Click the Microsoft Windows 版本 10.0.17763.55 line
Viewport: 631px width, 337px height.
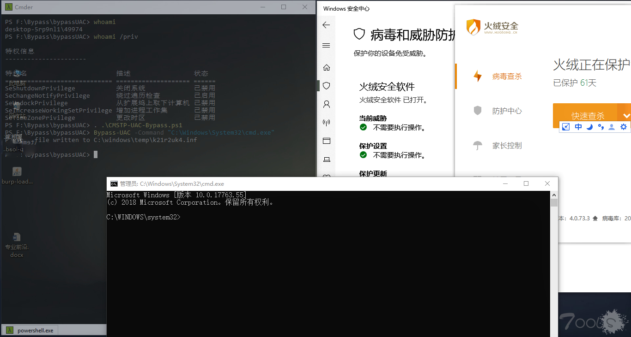[x=176, y=195]
